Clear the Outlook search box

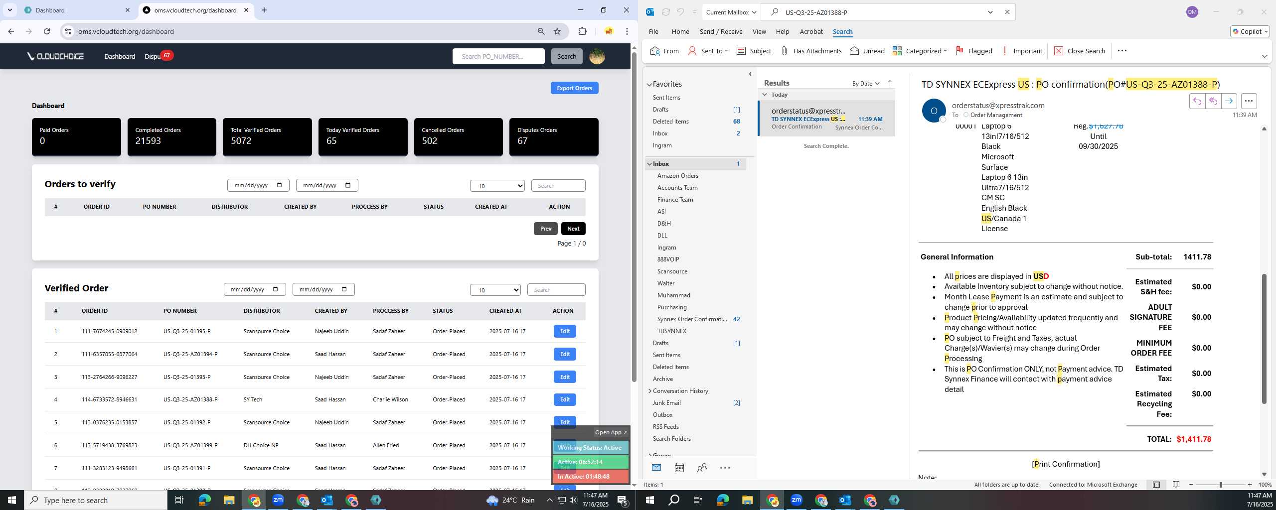[x=1007, y=12]
